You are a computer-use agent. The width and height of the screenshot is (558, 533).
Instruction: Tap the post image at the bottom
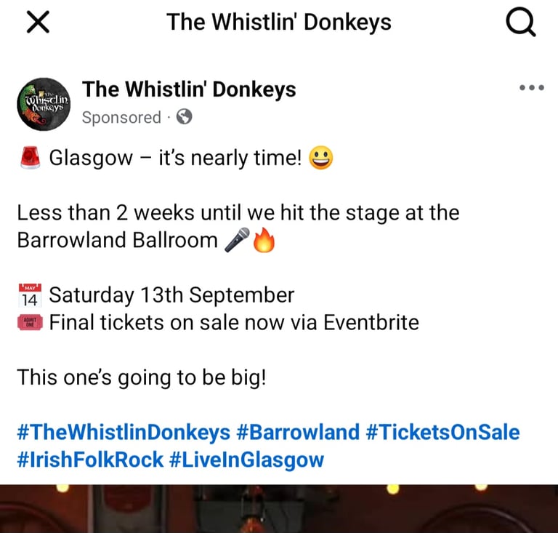(x=279, y=508)
